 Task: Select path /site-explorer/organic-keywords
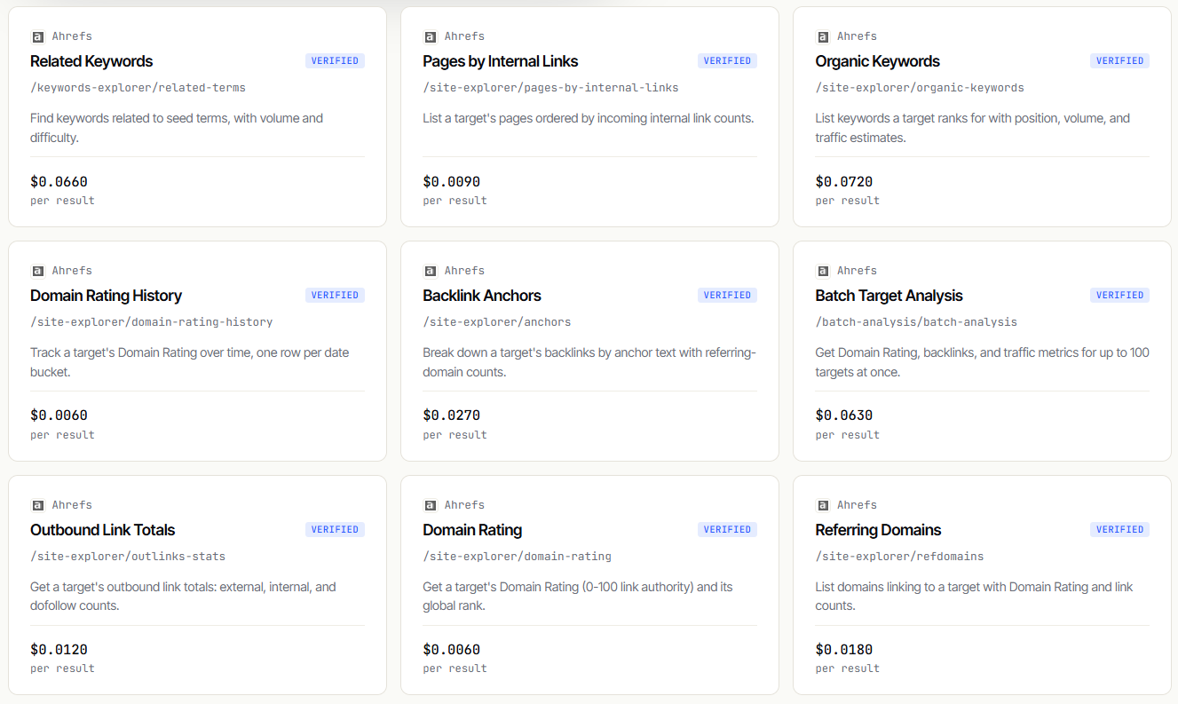pos(920,88)
